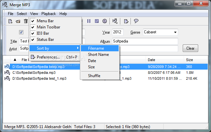Click the C:\Softpedia\Softpedia.mp3 file icon
211x132 pixels.
coord(7,73)
